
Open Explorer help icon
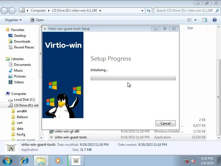tap(215, 20)
